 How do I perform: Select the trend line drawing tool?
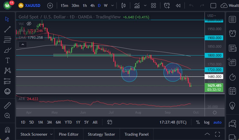(7, 29)
